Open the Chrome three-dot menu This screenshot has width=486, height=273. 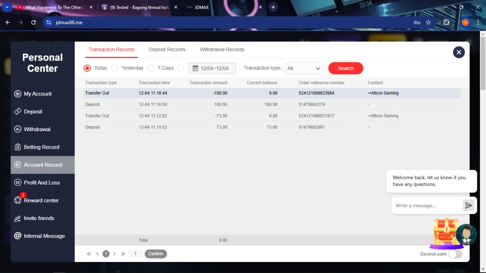pyautogui.click(x=478, y=22)
